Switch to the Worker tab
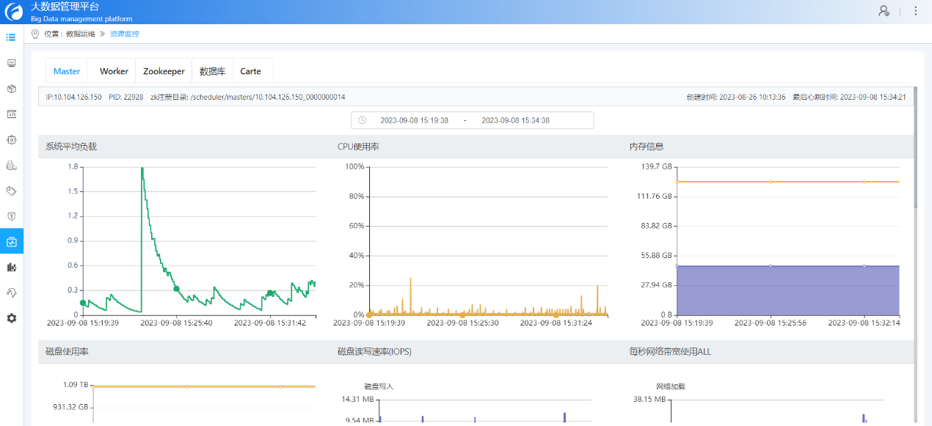932x426 pixels. (x=114, y=71)
